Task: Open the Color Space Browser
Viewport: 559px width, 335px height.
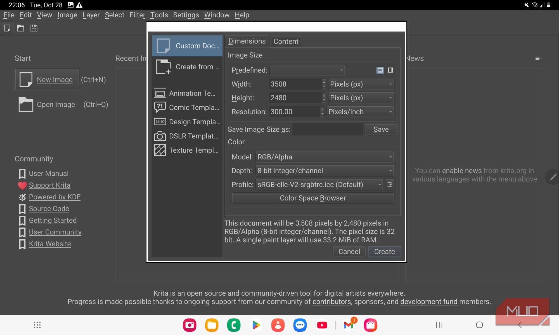Action: tap(313, 198)
